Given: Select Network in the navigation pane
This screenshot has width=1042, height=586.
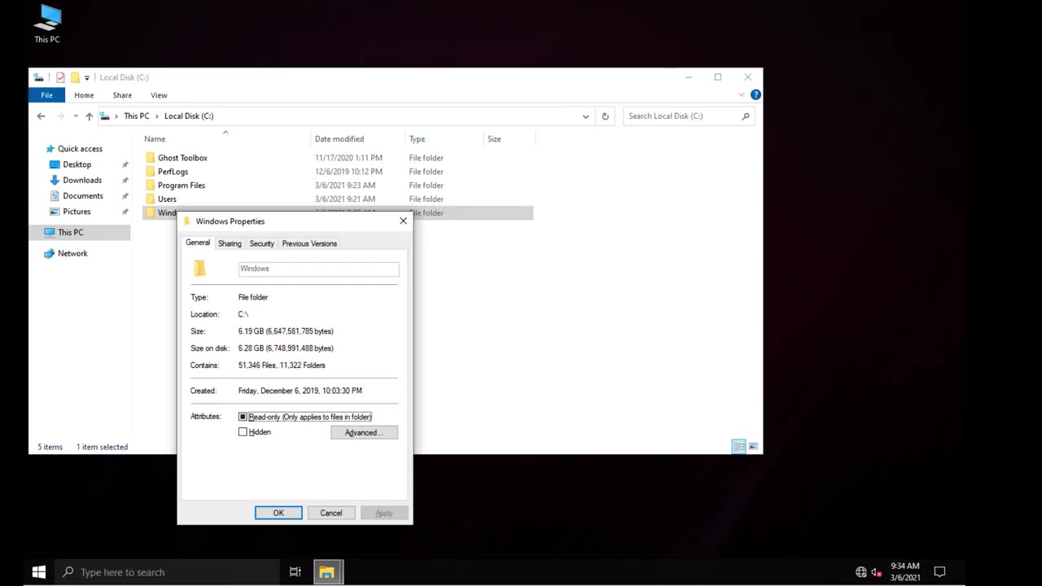Looking at the screenshot, I should (72, 253).
